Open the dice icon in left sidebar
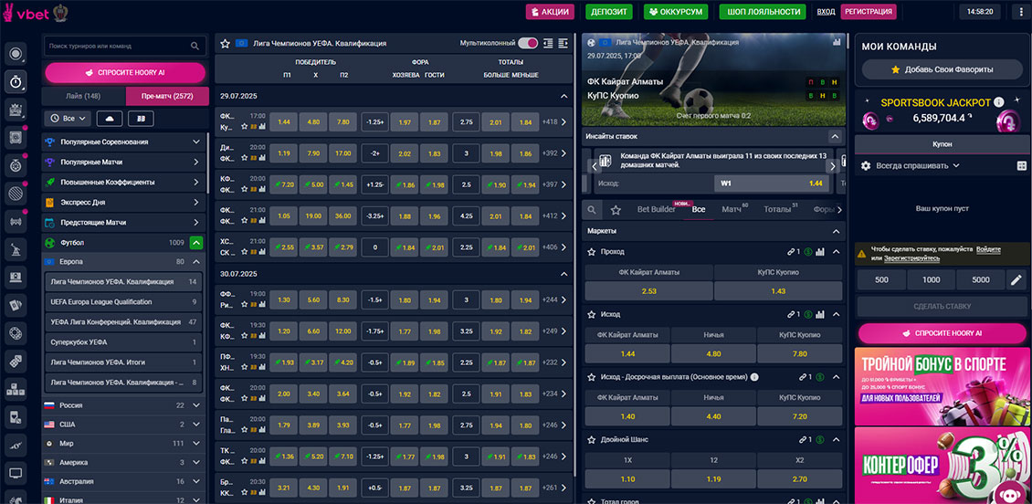This screenshot has height=504, width=1032. click(16, 362)
